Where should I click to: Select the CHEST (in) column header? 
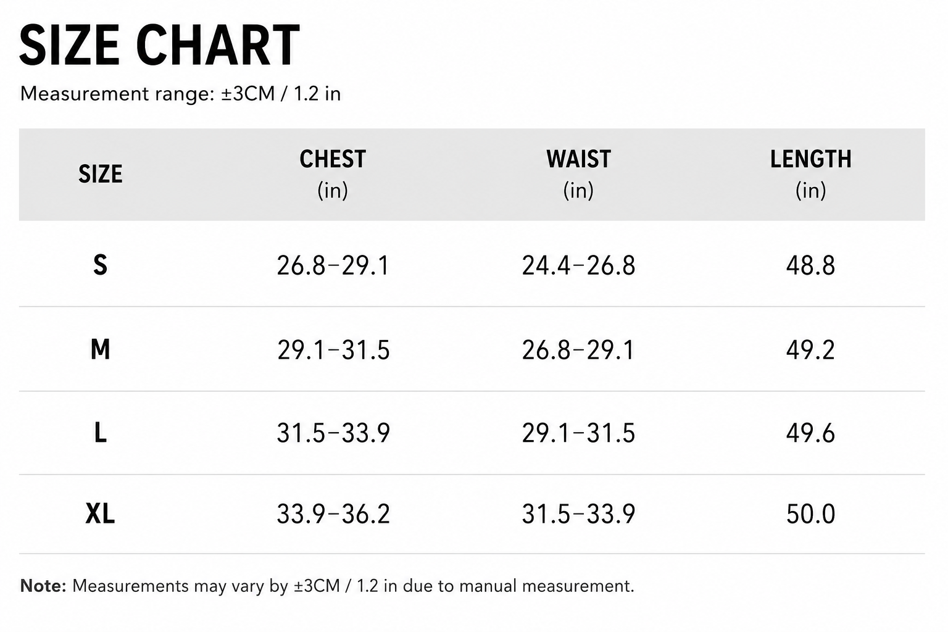pos(333,174)
